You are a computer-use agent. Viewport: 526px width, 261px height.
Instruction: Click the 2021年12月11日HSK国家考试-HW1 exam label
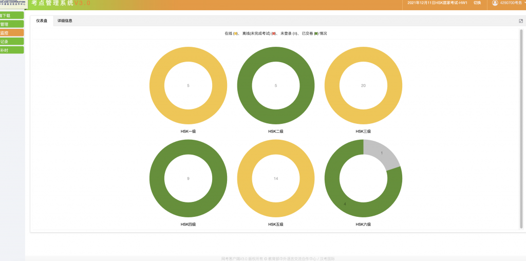point(437,3)
